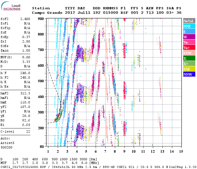Click the hmF1 N/A value
This screenshot has height=169, width=197.
[x=27, y=98]
